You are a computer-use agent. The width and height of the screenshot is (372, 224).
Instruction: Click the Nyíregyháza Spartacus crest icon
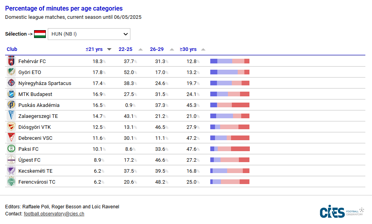[x=11, y=83]
